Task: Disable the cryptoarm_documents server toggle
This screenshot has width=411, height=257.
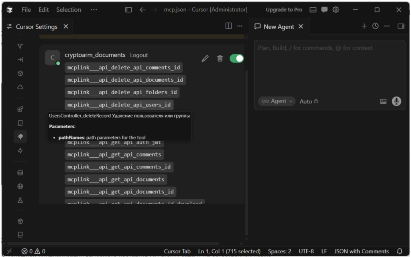Action: pyautogui.click(x=236, y=58)
